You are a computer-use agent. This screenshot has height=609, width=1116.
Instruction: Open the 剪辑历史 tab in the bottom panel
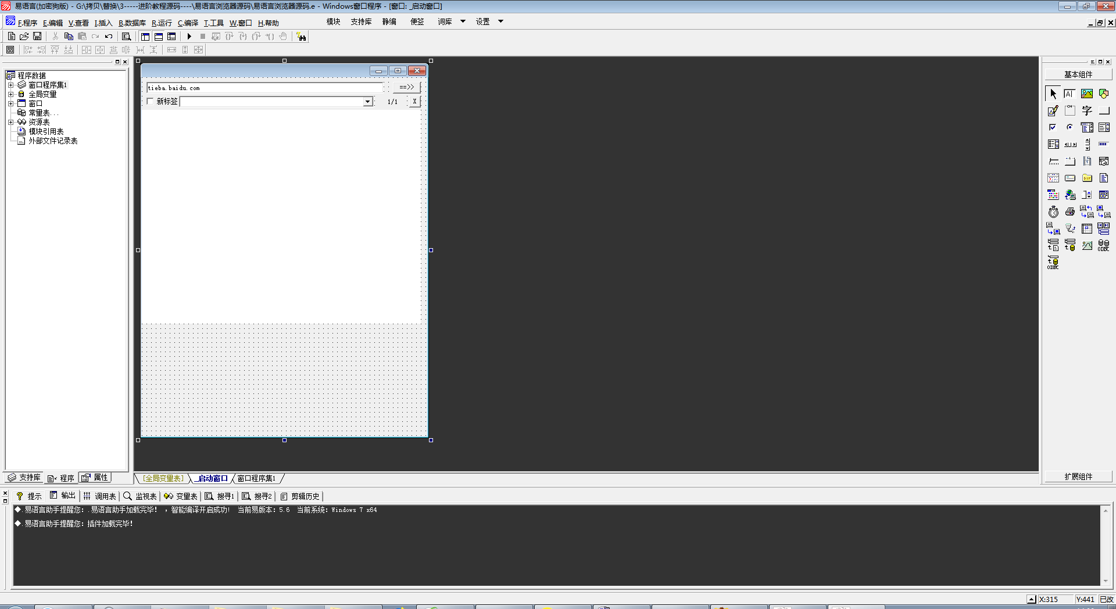tap(300, 496)
